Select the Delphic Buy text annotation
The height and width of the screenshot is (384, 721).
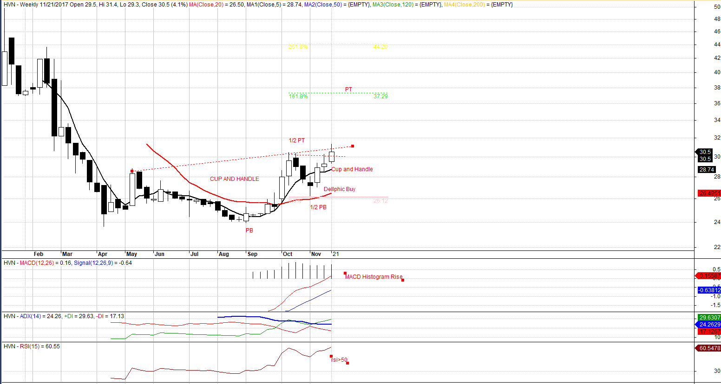339,189
